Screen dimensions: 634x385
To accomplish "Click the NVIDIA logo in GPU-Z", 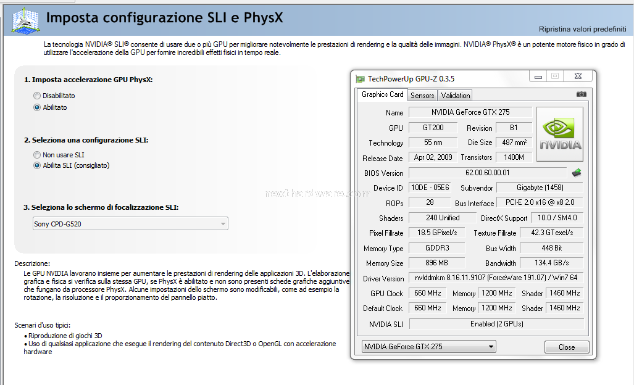I will pos(560,135).
